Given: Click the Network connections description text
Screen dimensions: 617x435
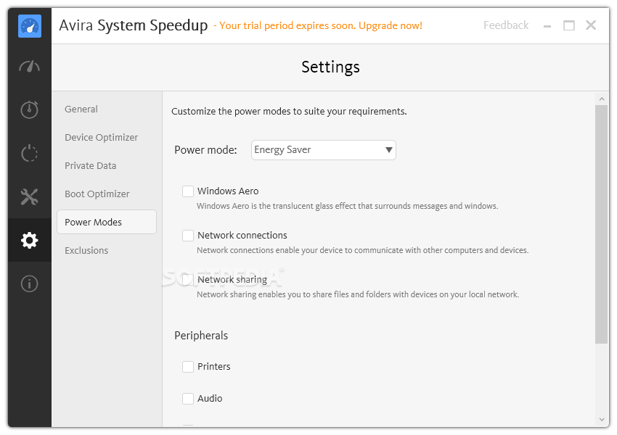Looking at the screenshot, I should pos(362,250).
